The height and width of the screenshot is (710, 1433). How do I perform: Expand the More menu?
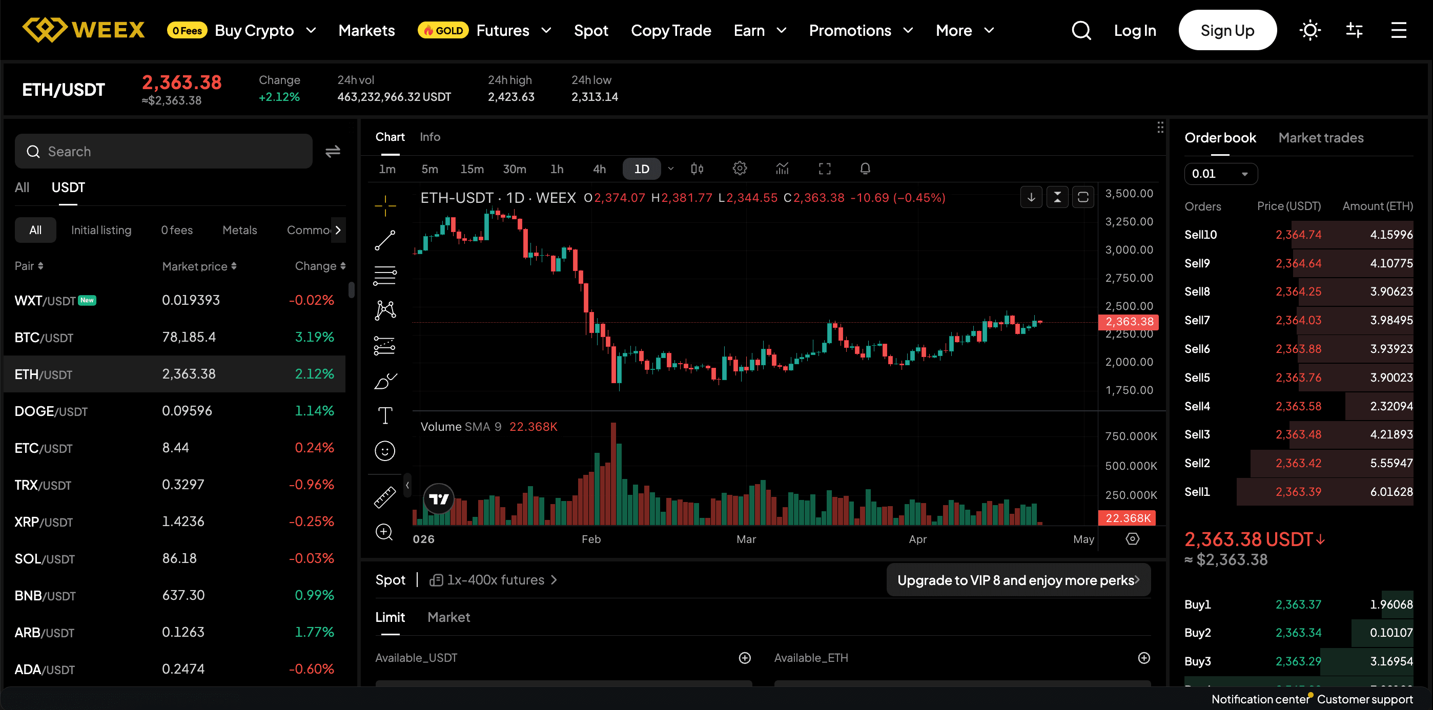pos(989,30)
